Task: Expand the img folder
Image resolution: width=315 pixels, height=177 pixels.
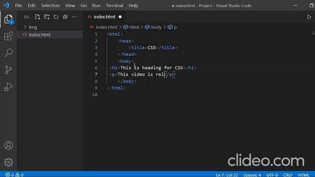Action: [50, 27]
